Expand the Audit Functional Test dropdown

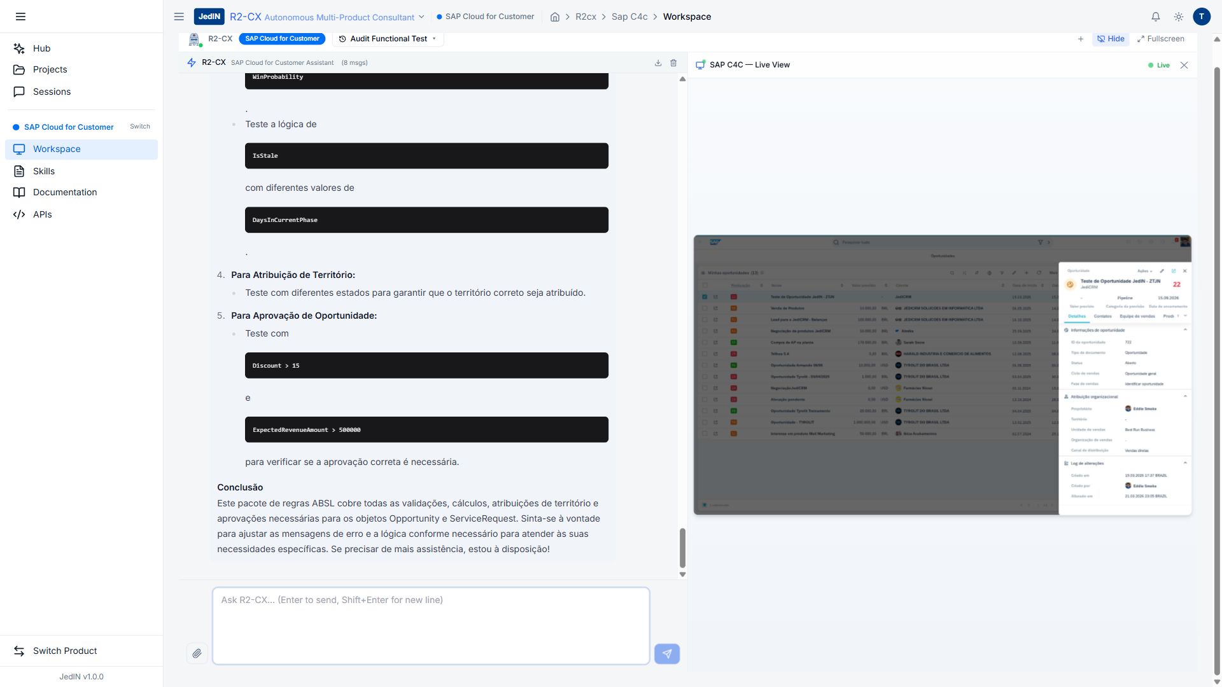tap(388, 39)
